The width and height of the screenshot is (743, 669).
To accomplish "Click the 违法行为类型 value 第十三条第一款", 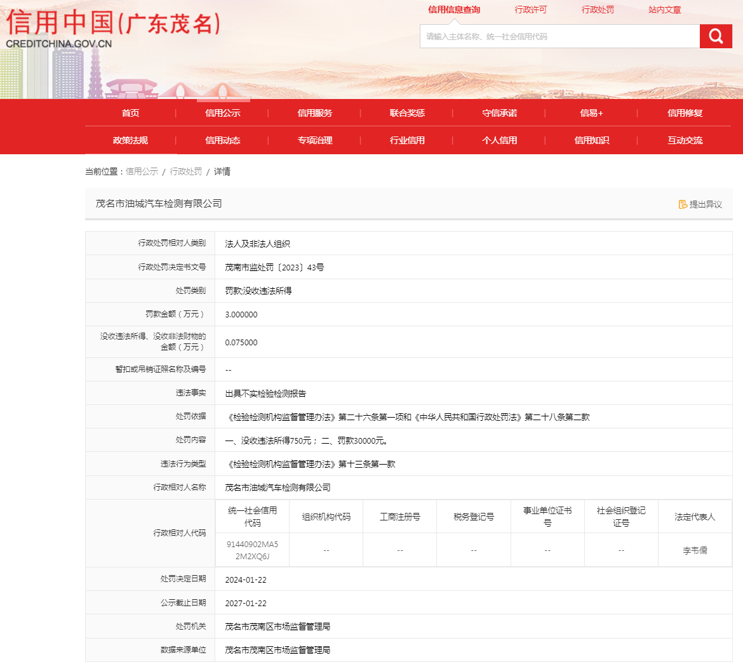I will click(x=311, y=464).
